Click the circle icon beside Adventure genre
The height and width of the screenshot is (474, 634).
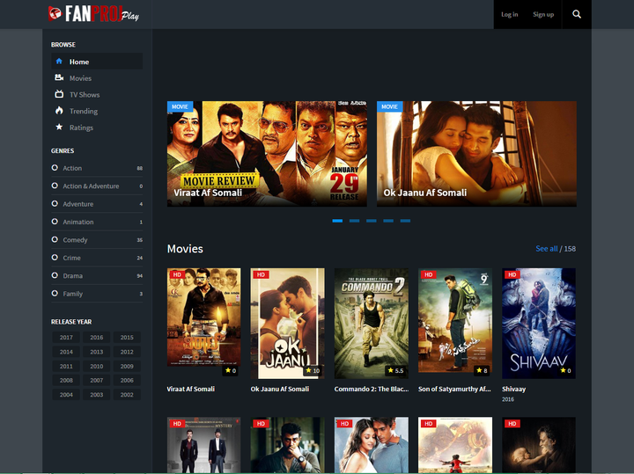click(x=55, y=203)
